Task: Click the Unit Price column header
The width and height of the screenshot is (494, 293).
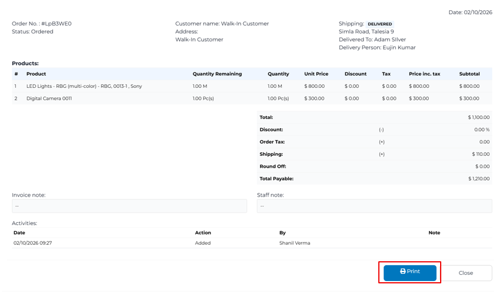Action: 316,74
